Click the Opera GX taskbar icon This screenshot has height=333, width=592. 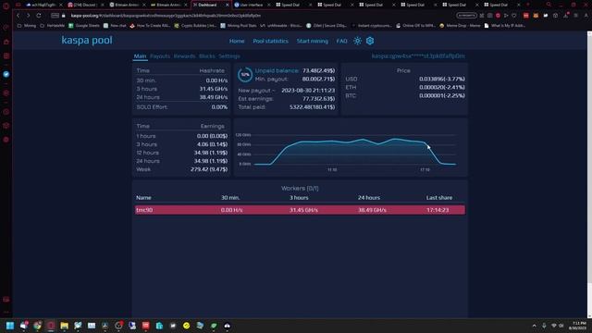(x=51, y=326)
